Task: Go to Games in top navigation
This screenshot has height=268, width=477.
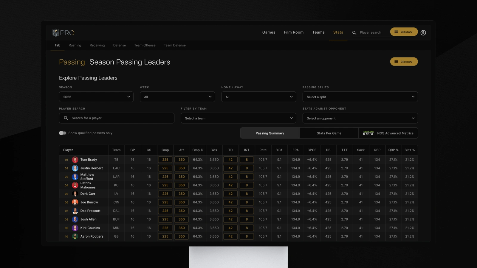Action: point(269,32)
